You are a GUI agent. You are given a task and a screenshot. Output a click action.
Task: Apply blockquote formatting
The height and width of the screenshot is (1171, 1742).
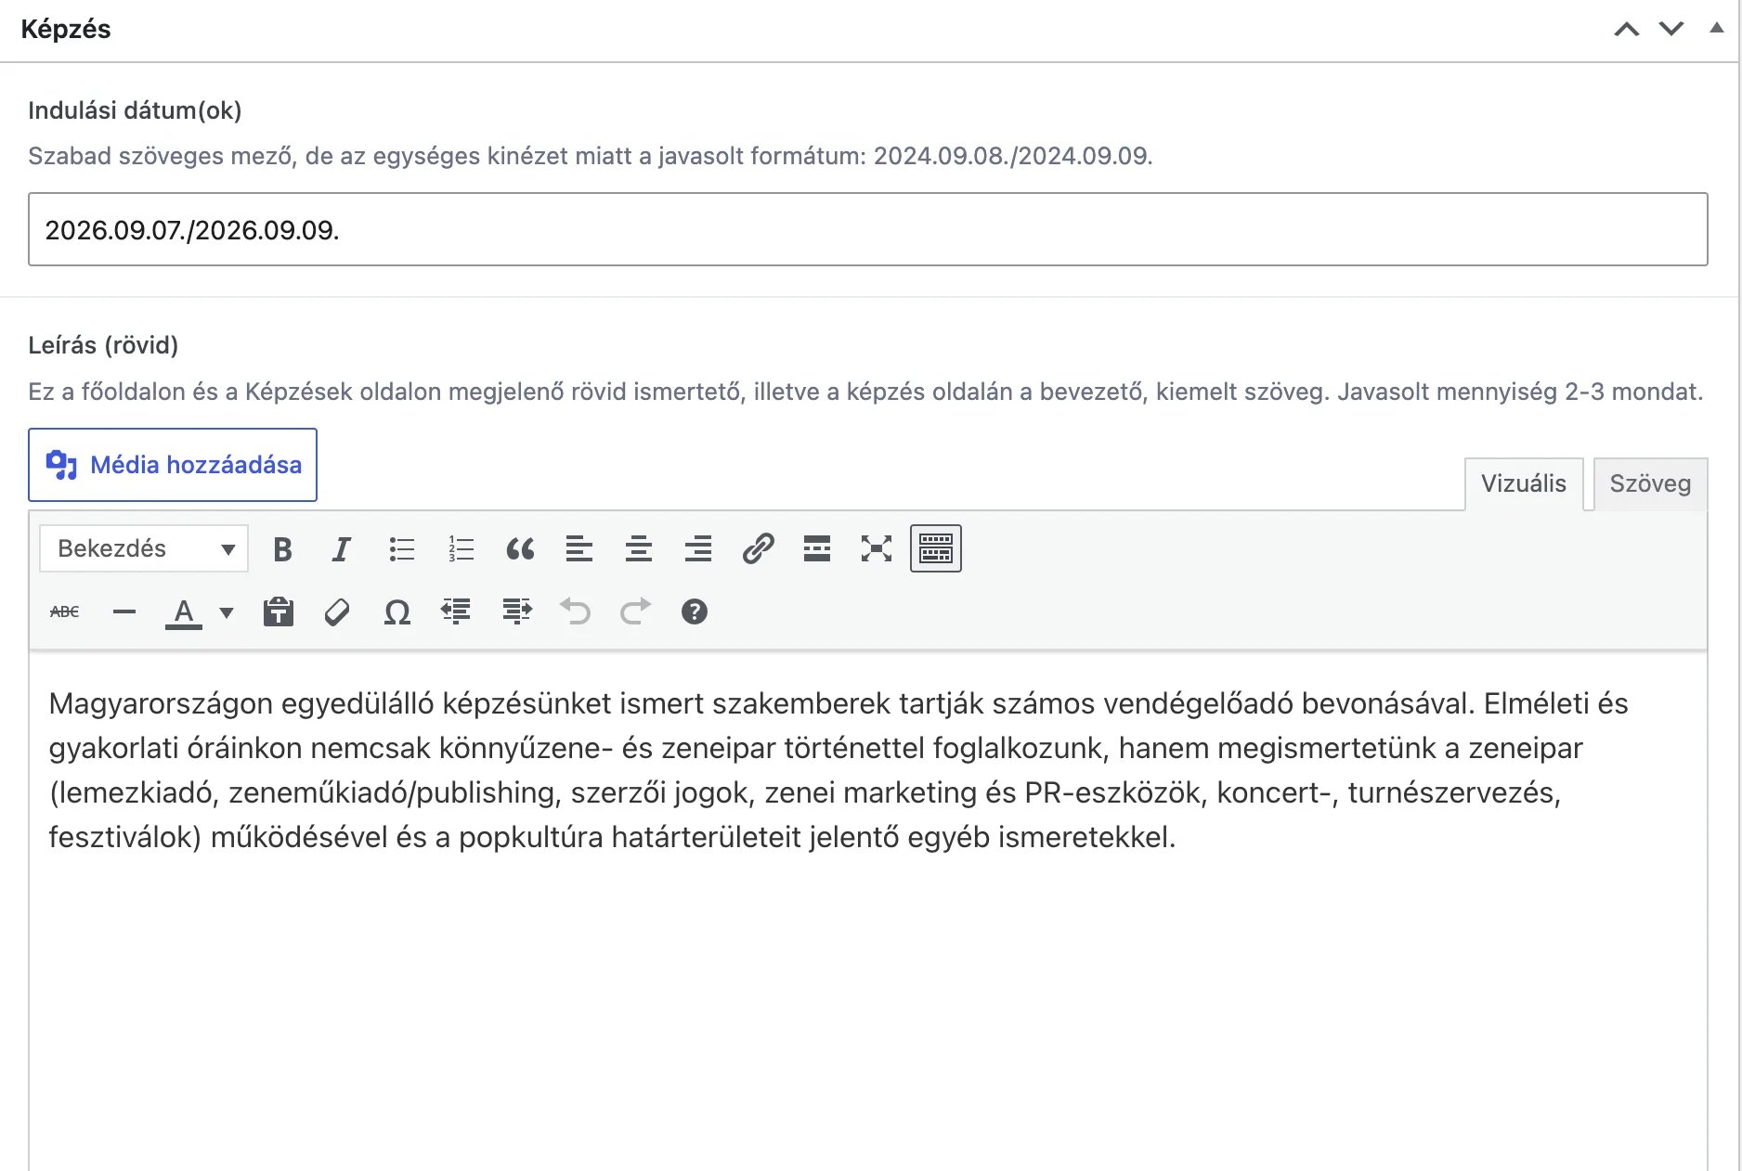tap(520, 548)
